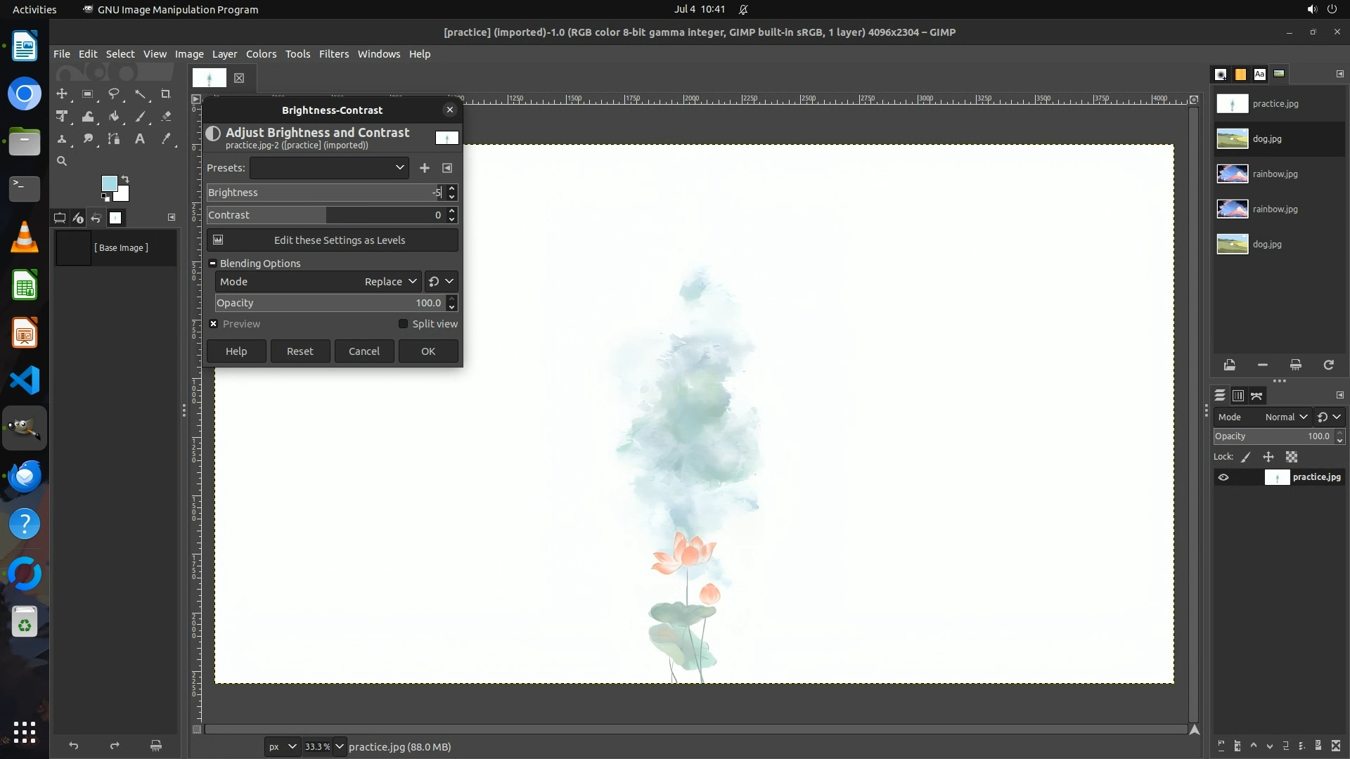Screen dimensions: 1350x759
Task: Open the Colors menu
Action: [x=261, y=54]
